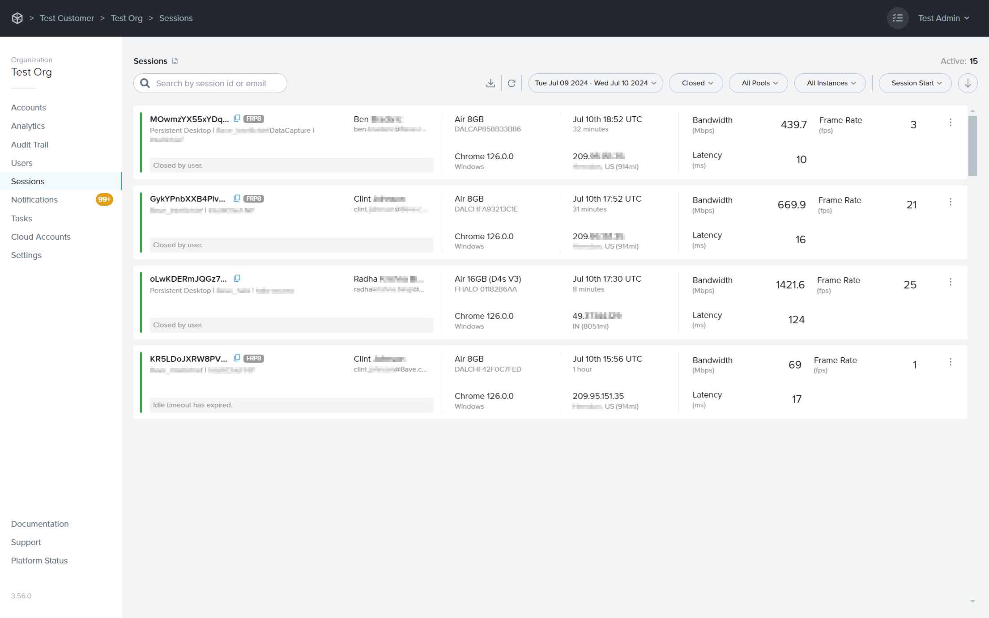Click the cube logo in the breadcrumb
The width and height of the screenshot is (989, 618).
(17, 18)
